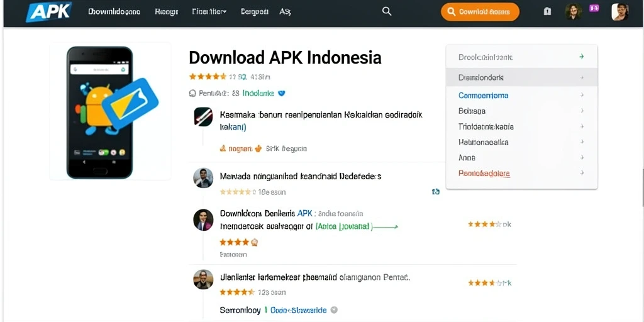Open the dark-haired user avatar in the header
Screen dimensions: 644x322
pyautogui.click(x=574, y=12)
